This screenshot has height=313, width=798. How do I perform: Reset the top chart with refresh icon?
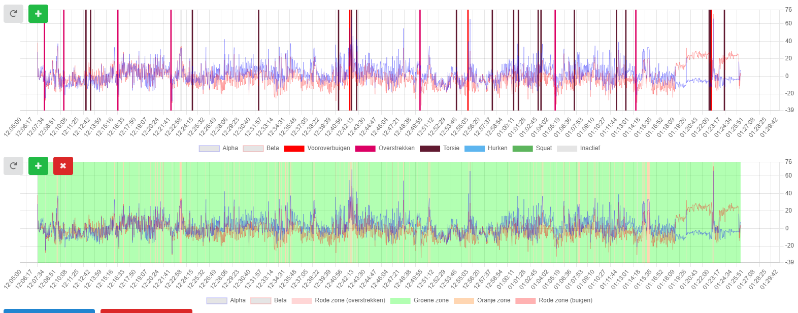click(x=13, y=14)
